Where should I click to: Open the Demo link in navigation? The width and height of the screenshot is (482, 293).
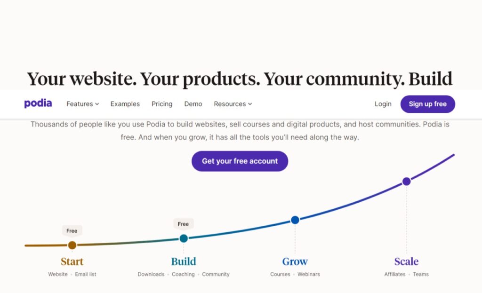(193, 104)
